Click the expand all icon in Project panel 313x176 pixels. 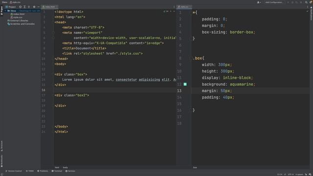pos(24,7)
